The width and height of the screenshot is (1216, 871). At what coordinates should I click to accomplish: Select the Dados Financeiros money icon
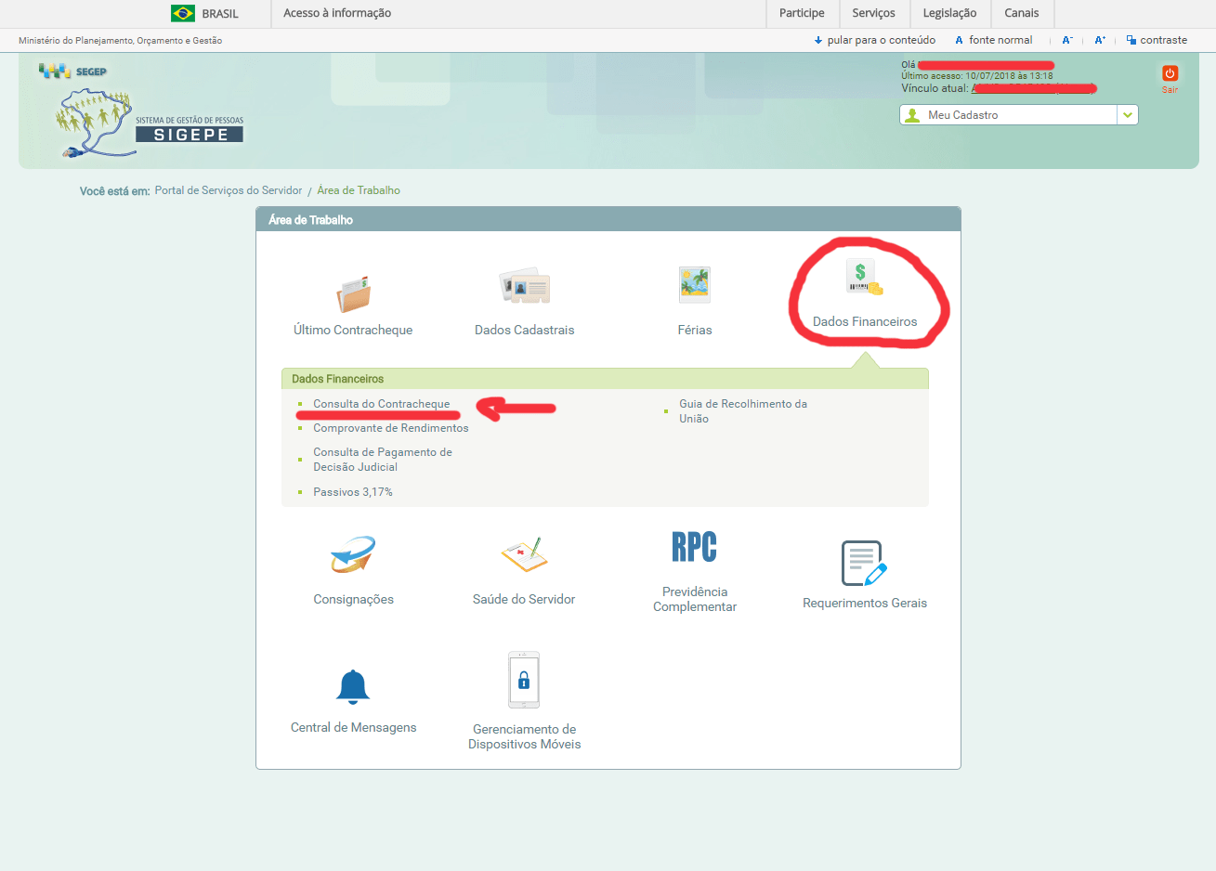point(864,278)
